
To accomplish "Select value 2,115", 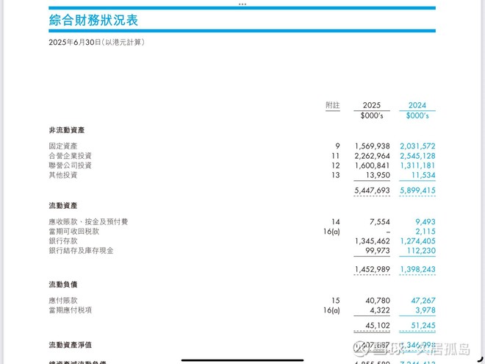I will pos(425,231).
